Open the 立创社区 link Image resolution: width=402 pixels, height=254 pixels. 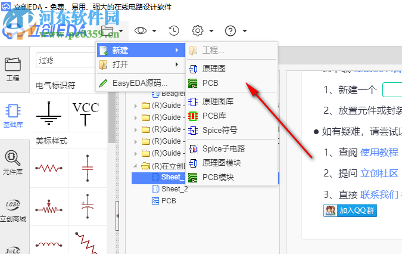[x=379, y=174]
